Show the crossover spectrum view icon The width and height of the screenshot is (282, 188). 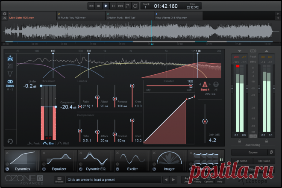pos(10,58)
